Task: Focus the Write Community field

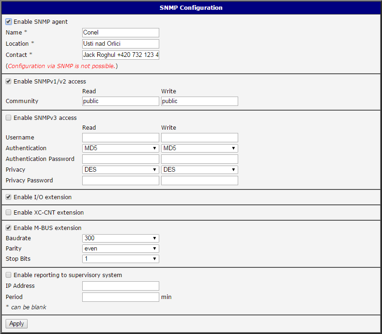Action: (x=199, y=101)
